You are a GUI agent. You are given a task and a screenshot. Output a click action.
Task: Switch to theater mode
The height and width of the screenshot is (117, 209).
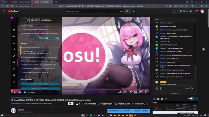click(141, 92)
